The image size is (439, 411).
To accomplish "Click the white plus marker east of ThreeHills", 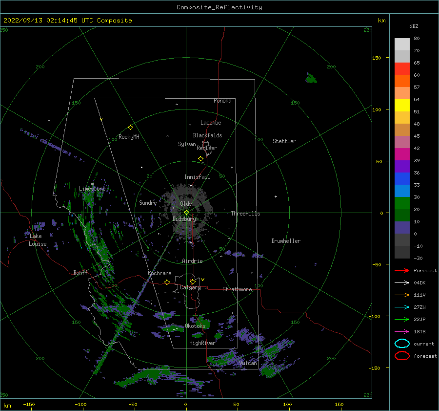I will 276,196.
